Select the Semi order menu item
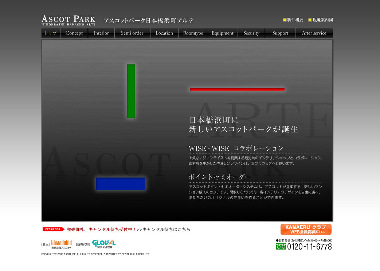 (x=132, y=33)
